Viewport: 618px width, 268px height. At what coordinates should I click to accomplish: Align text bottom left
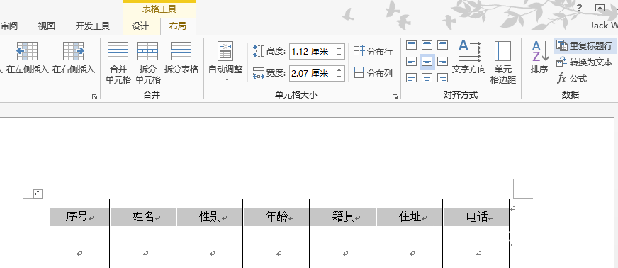412,78
